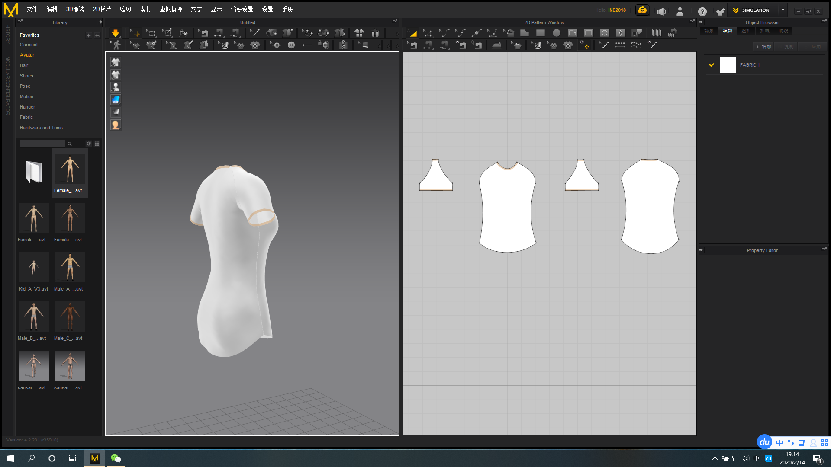Select the Avatar category in Library sidebar
The width and height of the screenshot is (831, 467).
click(x=27, y=55)
